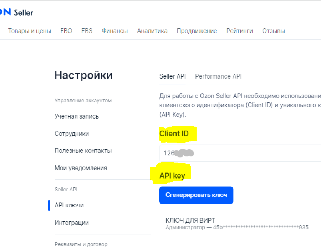Go to the FBS section
The image size is (321, 250).
[87, 31]
